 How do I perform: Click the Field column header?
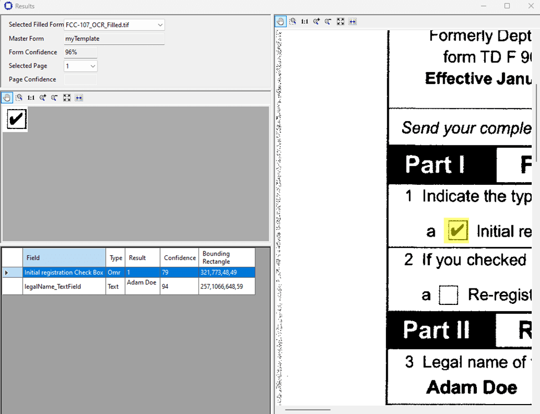tap(64, 257)
